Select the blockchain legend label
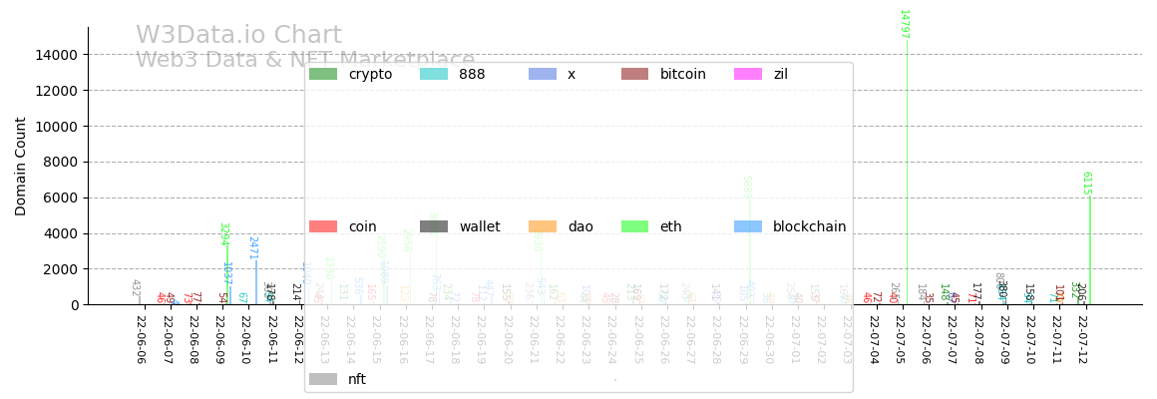Viewport: 1157px width, 399px height. coord(809,226)
